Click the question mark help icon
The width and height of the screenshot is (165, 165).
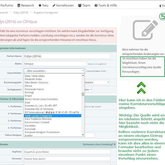tap(96, 5)
